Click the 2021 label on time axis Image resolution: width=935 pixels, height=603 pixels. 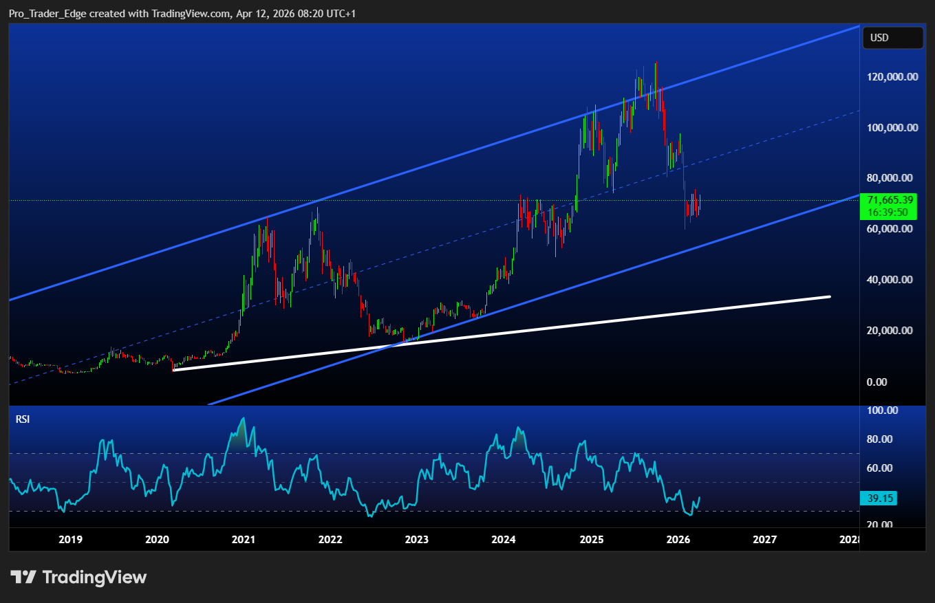[244, 540]
